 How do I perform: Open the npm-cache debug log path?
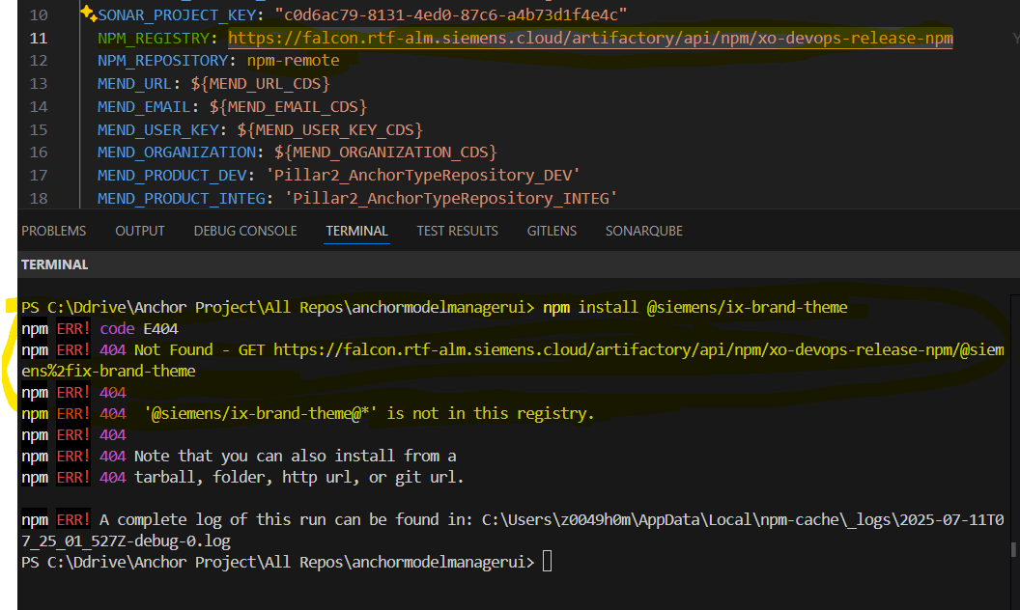[x=513, y=530]
